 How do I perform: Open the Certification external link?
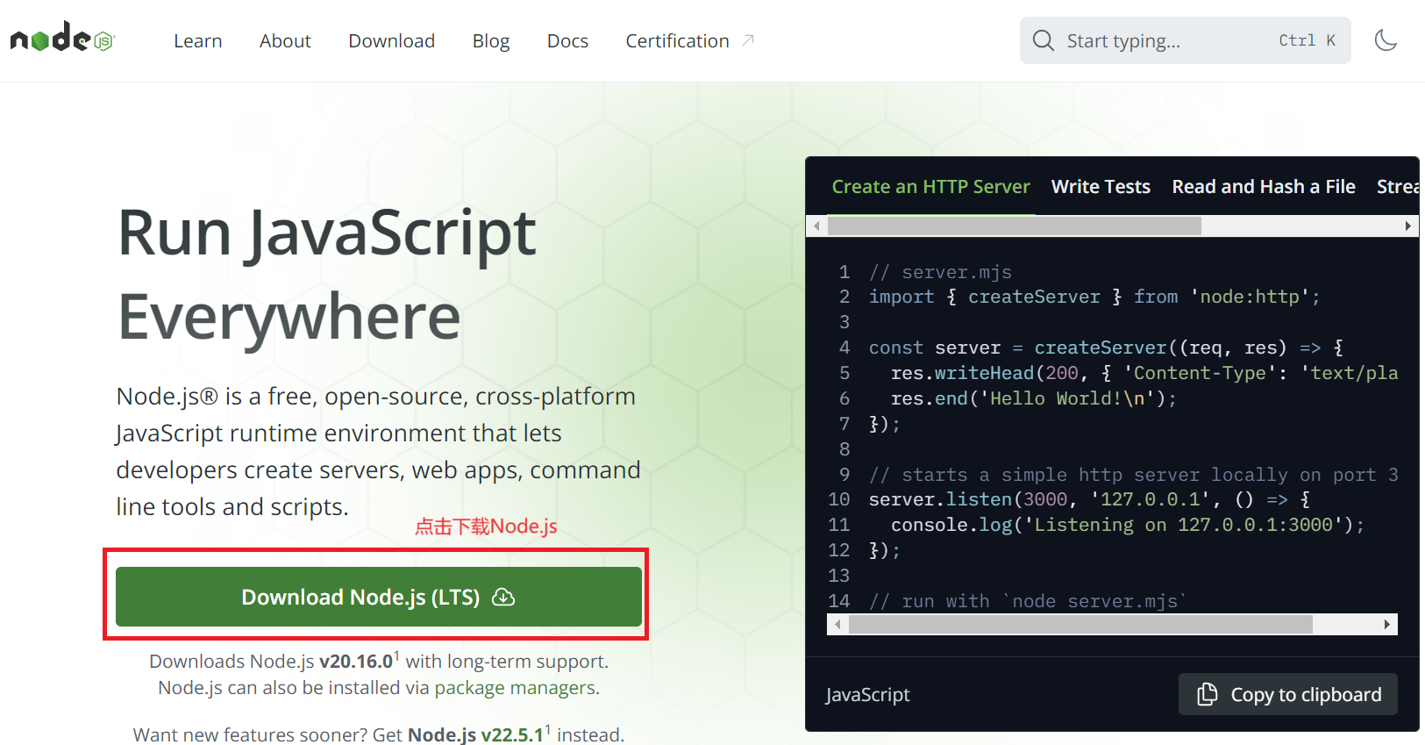tap(690, 41)
